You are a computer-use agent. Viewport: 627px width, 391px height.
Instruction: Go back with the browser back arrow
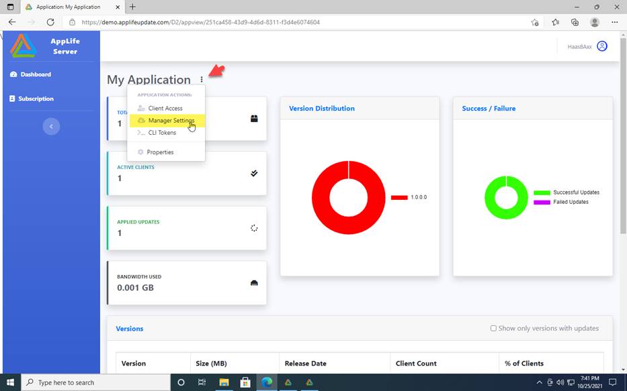pyautogui.click(x=12, y=22)
